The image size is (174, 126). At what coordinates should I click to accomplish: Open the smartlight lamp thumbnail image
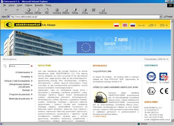pos(100,97)
